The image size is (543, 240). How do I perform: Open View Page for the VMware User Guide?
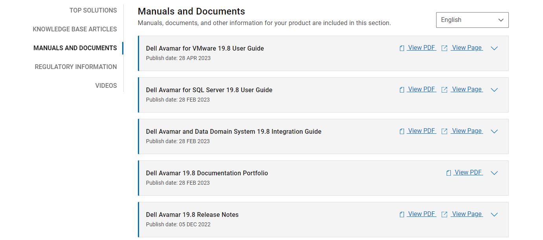pos(467,47)
